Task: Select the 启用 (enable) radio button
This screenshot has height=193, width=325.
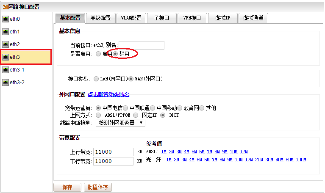Action: [98, 54]
